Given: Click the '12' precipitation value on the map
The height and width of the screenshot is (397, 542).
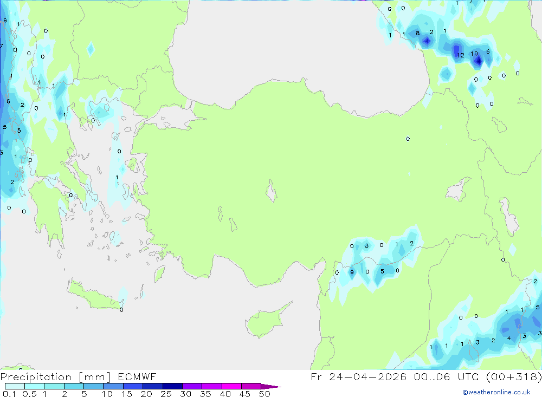Looking at the screenshot, I should 460,55.
